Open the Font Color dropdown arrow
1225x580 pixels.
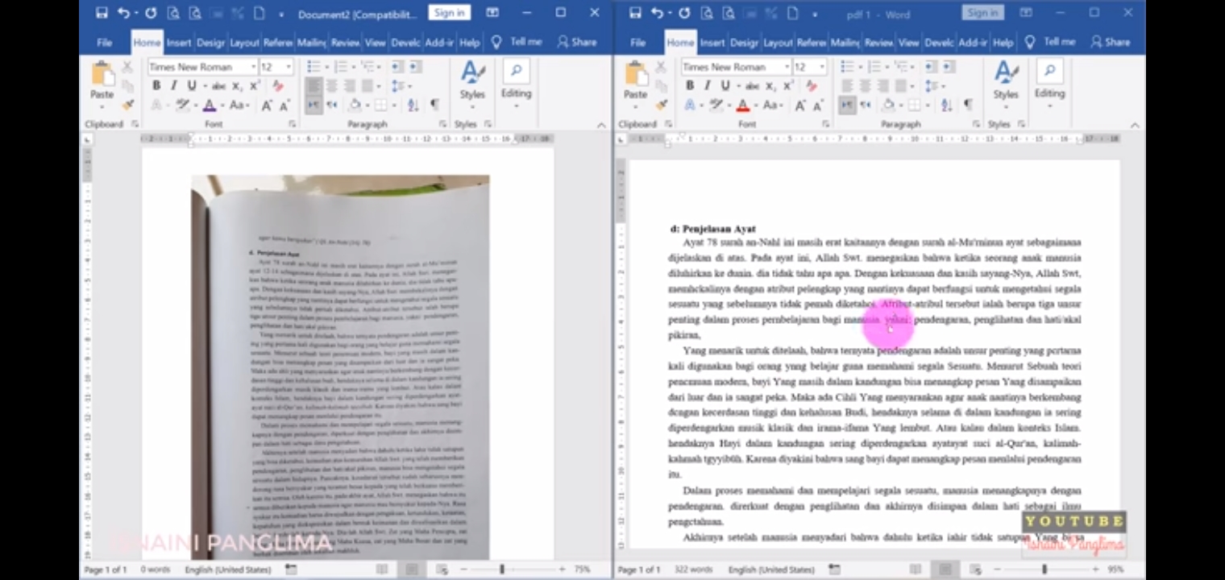[x=222, y=106]
